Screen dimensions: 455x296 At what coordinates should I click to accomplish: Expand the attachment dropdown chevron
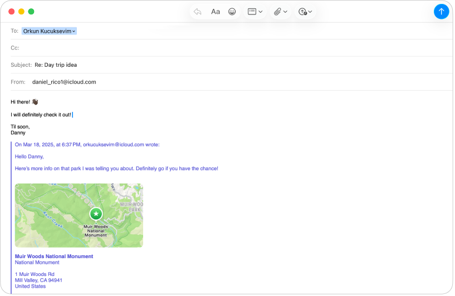click(x=286, y=12)
